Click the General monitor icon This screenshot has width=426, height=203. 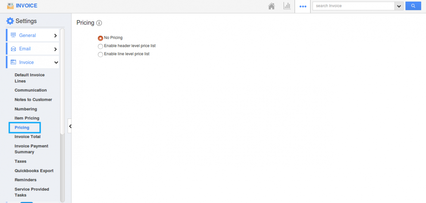coord(13,35)
